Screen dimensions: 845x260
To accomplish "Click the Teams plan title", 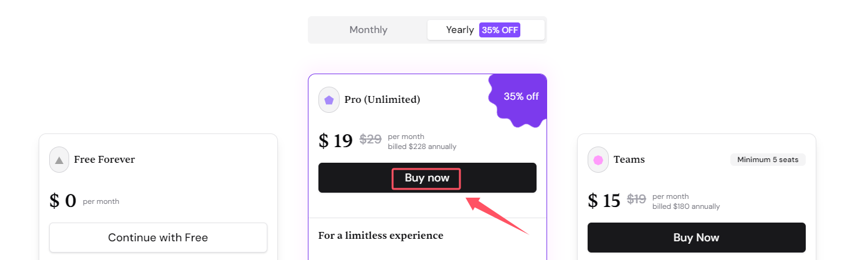I will [x=629, y=160].
